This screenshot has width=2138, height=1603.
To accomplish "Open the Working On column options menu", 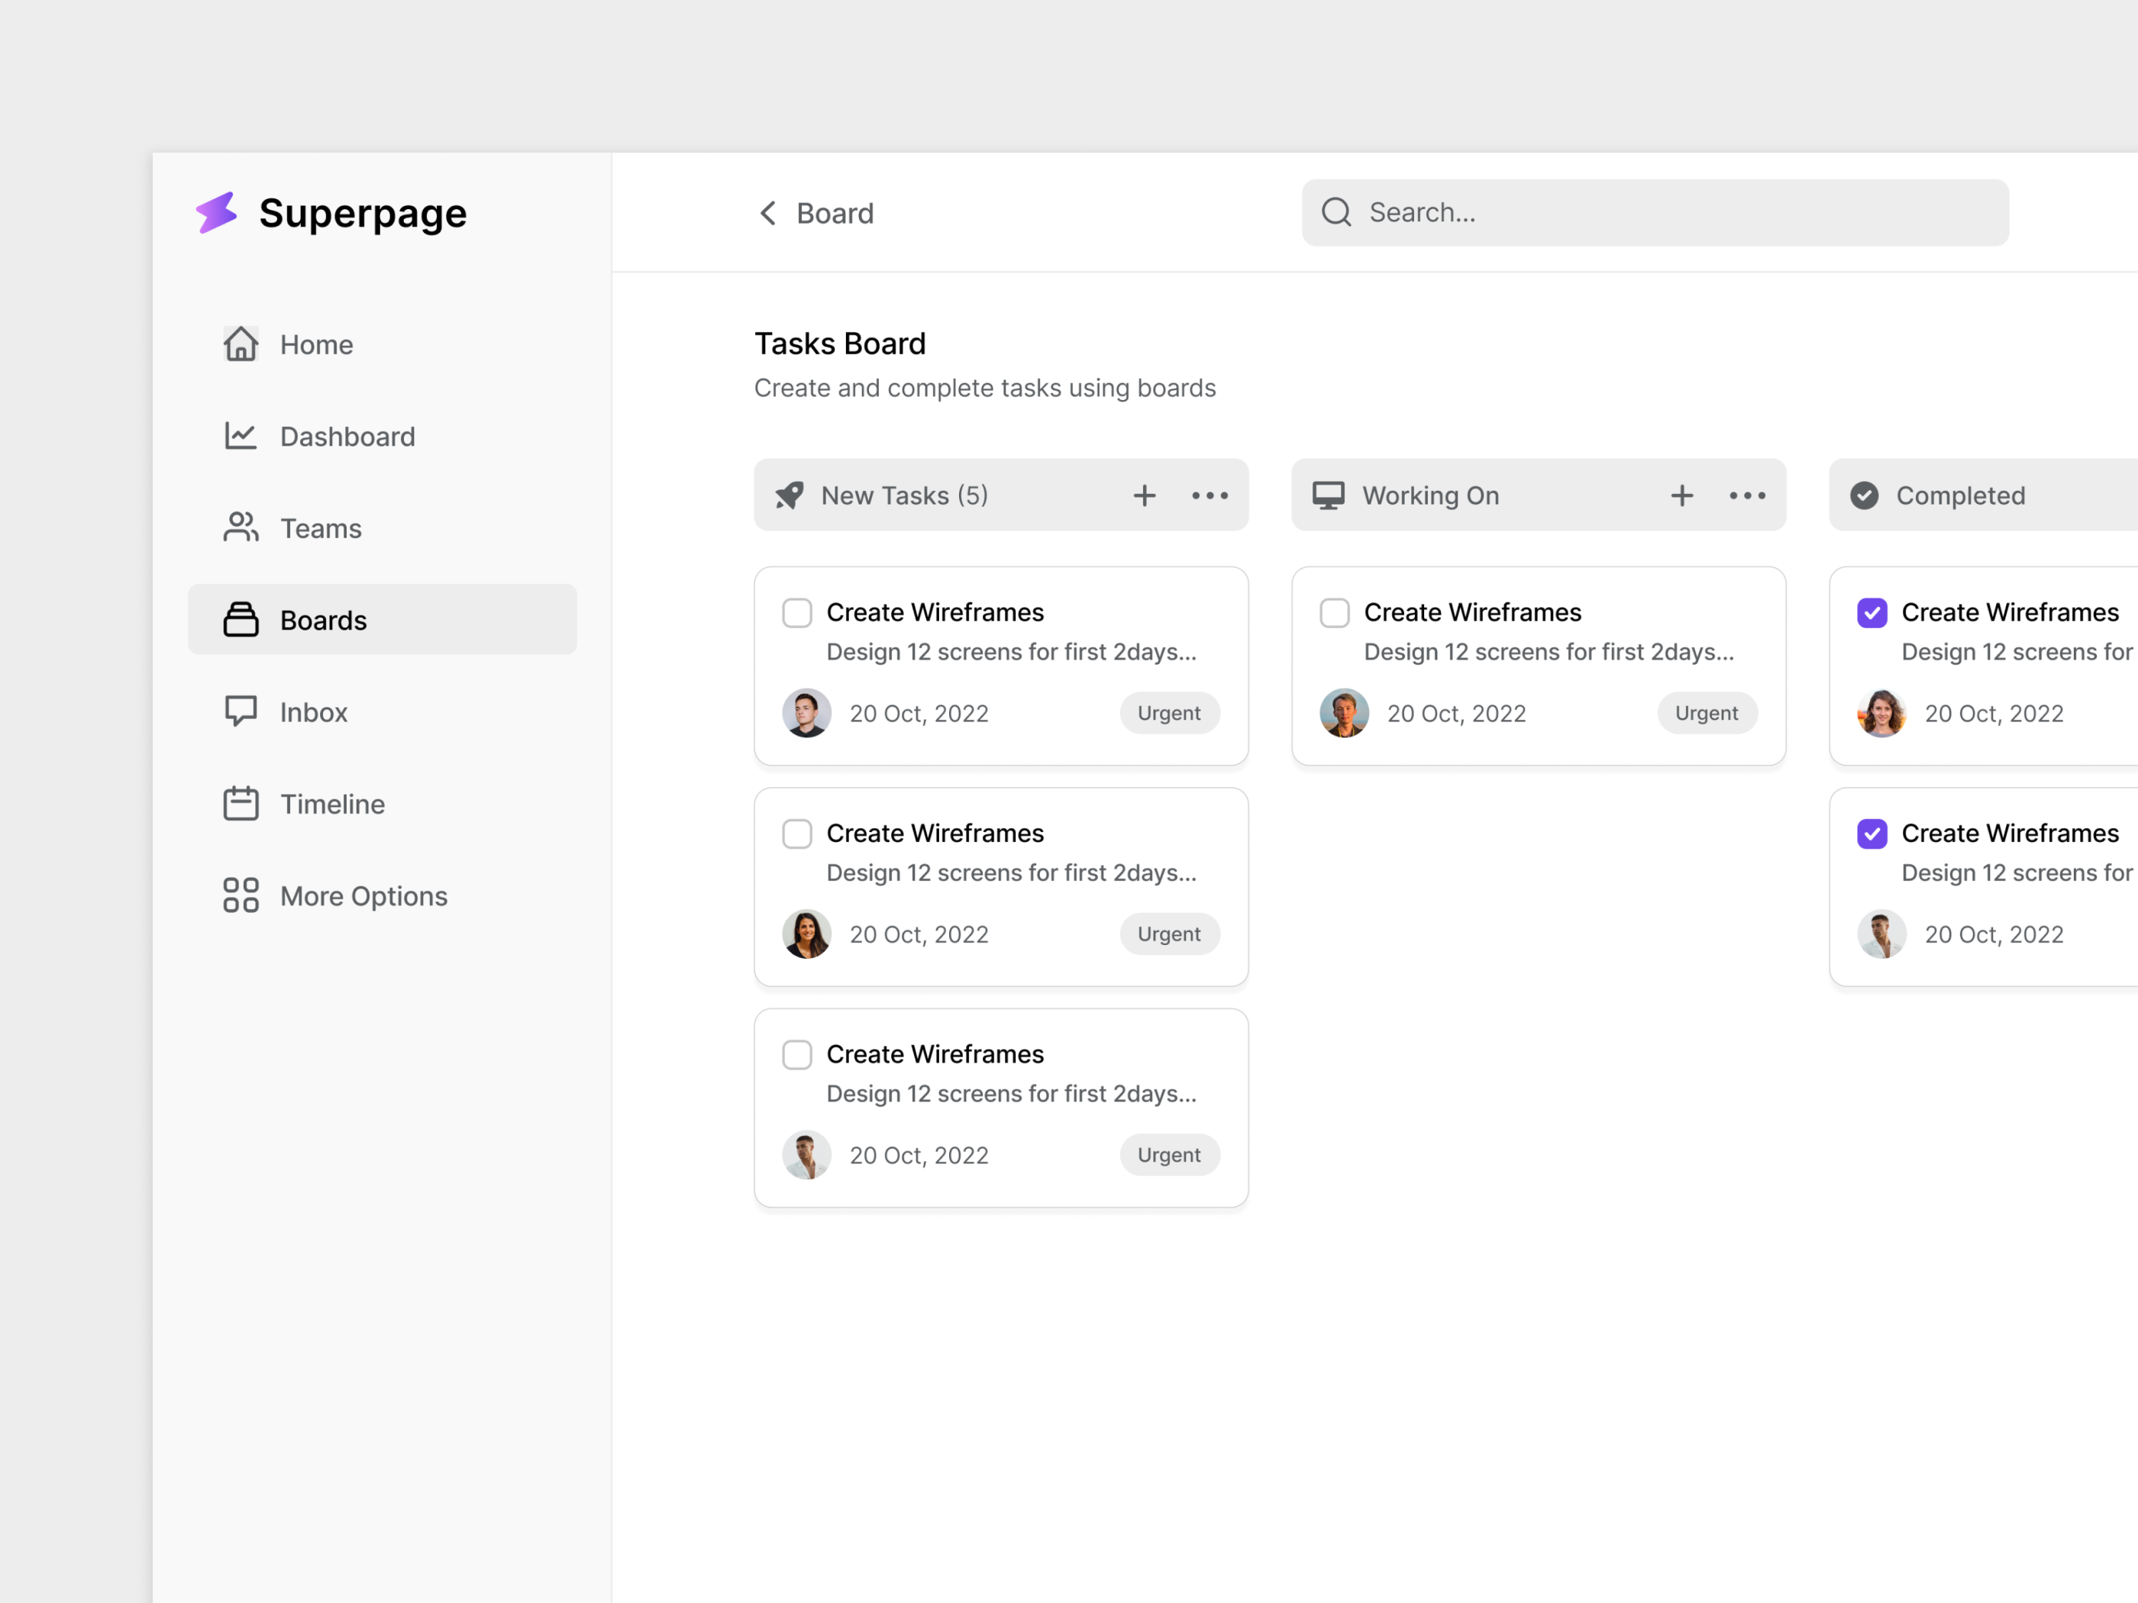I will (1746, 495).
